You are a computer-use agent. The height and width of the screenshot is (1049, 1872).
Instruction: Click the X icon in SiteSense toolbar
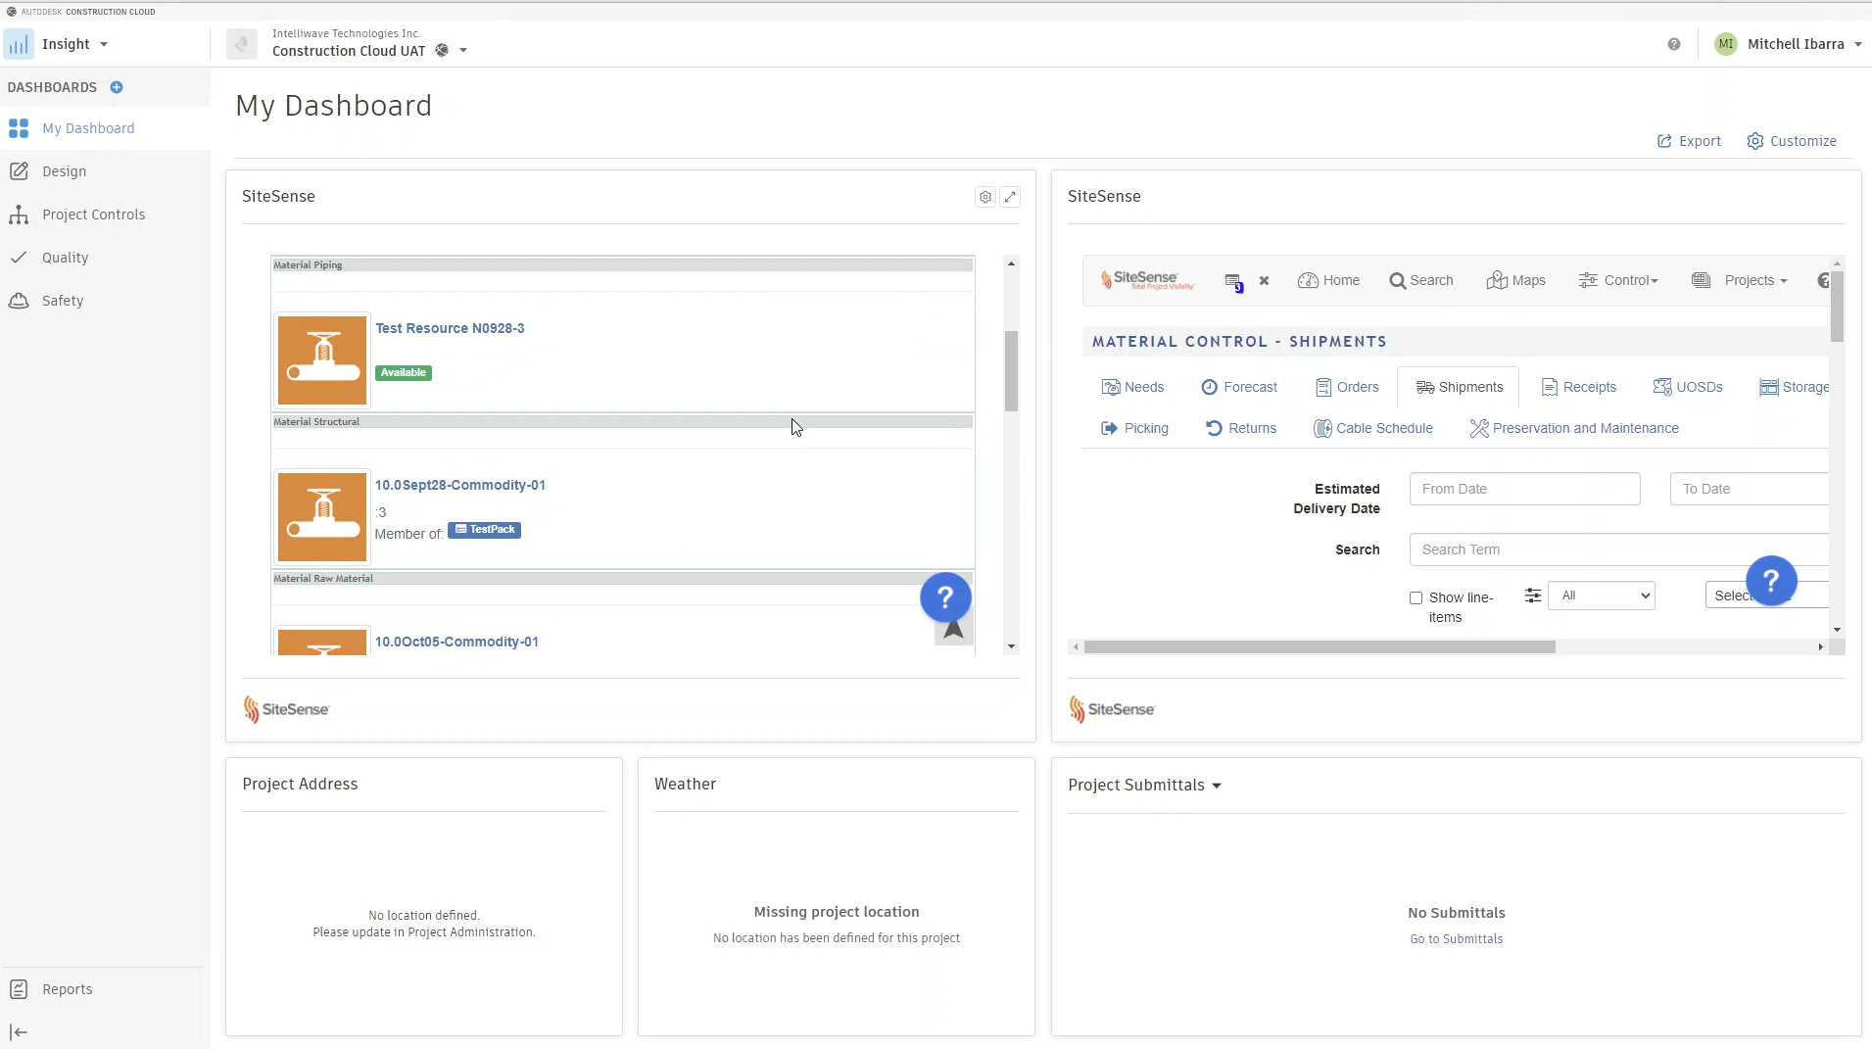click(1265, 281)
